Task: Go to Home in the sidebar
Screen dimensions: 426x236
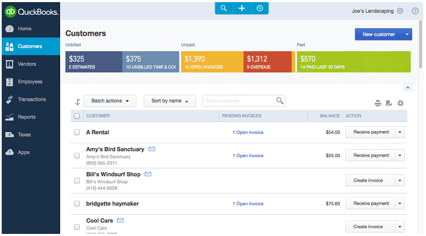Action: click(31, 29)
